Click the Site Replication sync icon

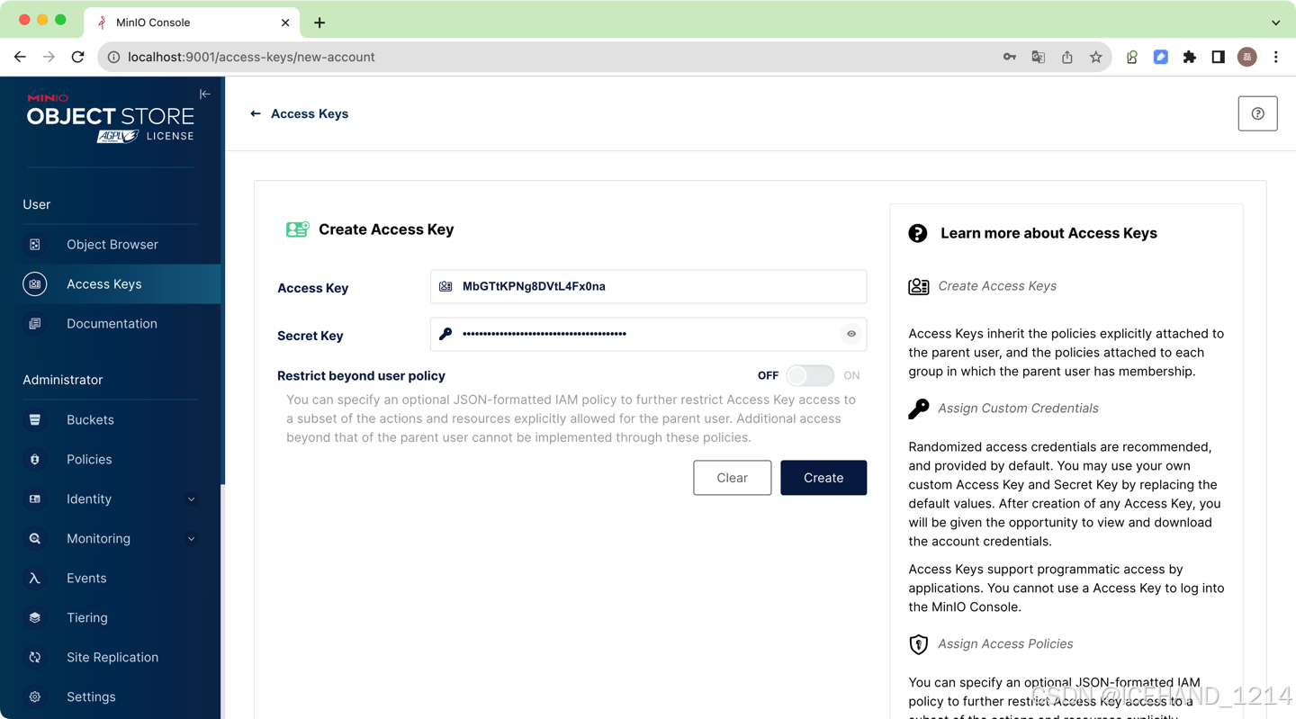(x=35, y=658)
